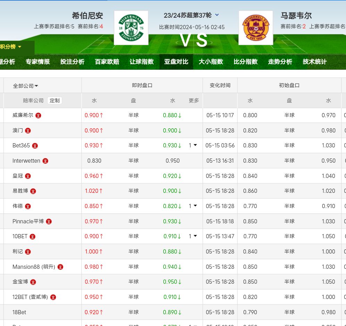
Task: Click red 主 icon beside Pinnacle平博
Action: pyautogui.click(x=49, y=222)
